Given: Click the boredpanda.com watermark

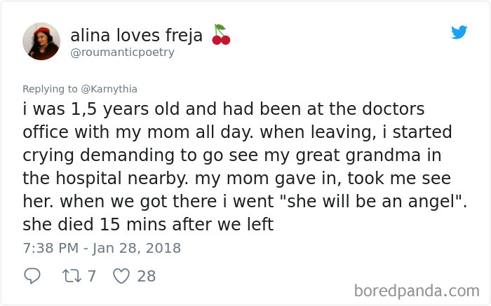Looking at the screenshot, I should point(417,290).
